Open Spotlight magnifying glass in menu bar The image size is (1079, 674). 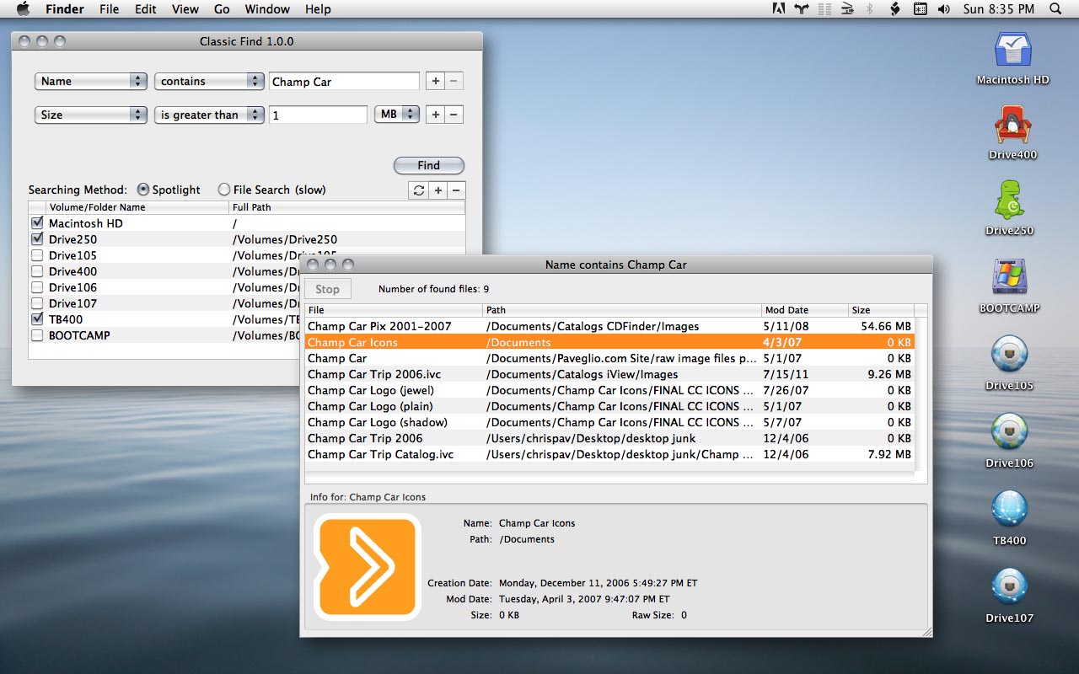1055,9
